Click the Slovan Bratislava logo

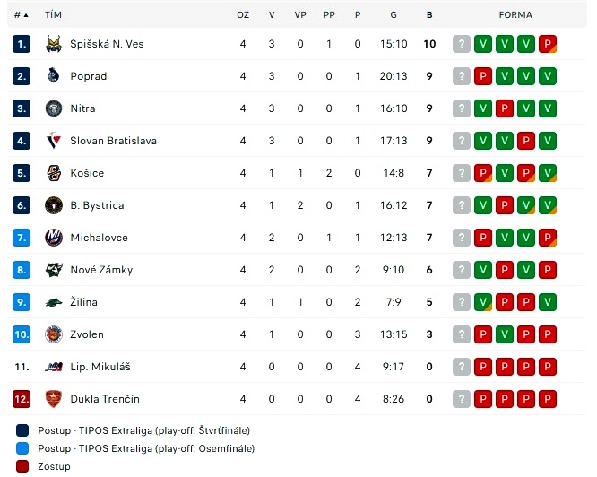pos(54,141)
